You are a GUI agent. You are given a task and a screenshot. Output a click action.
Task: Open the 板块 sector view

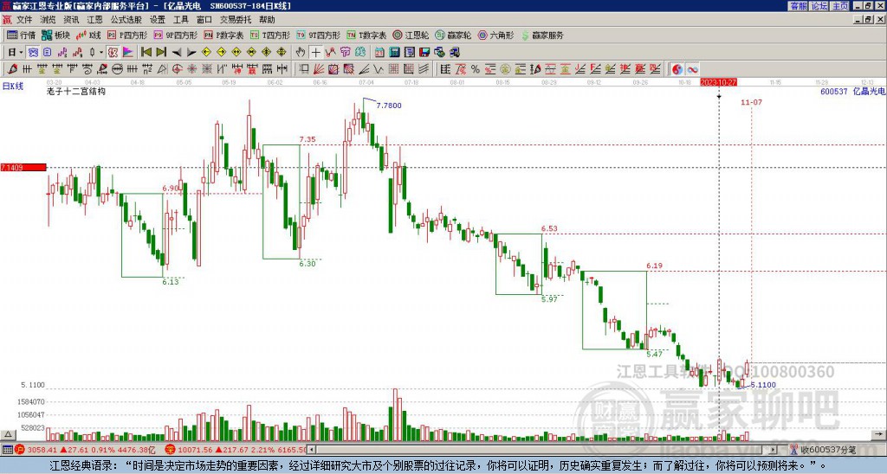tap(56, 35)
